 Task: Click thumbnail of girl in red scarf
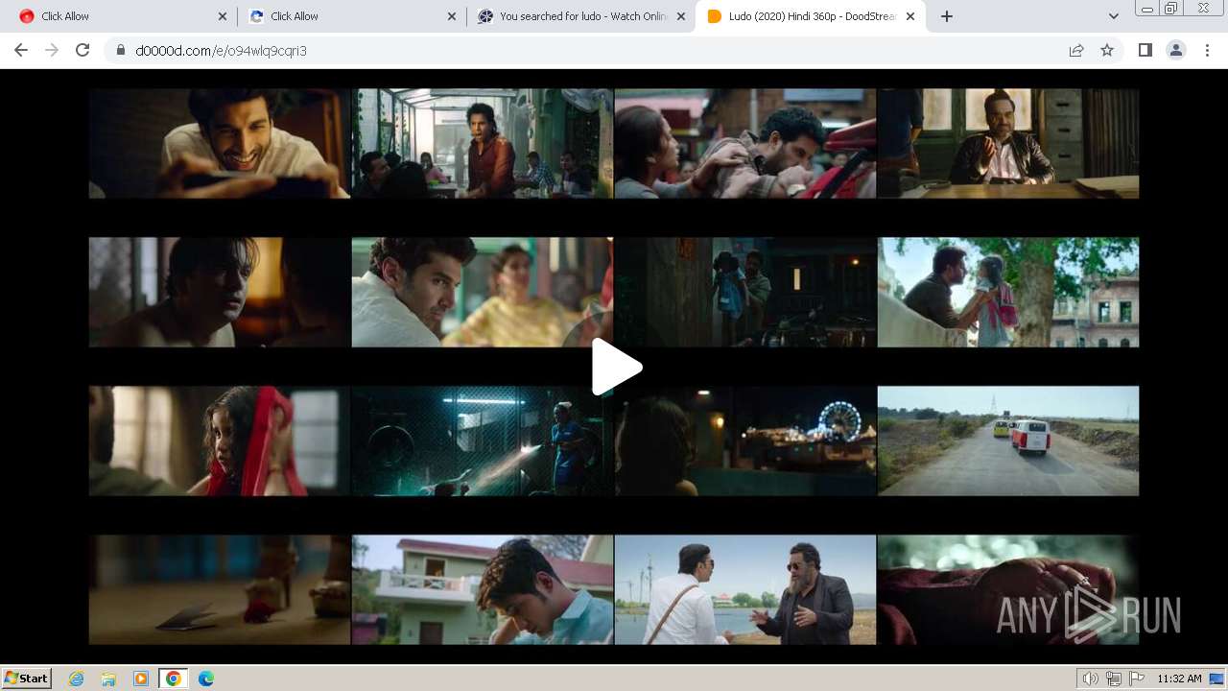click(220, 441)
